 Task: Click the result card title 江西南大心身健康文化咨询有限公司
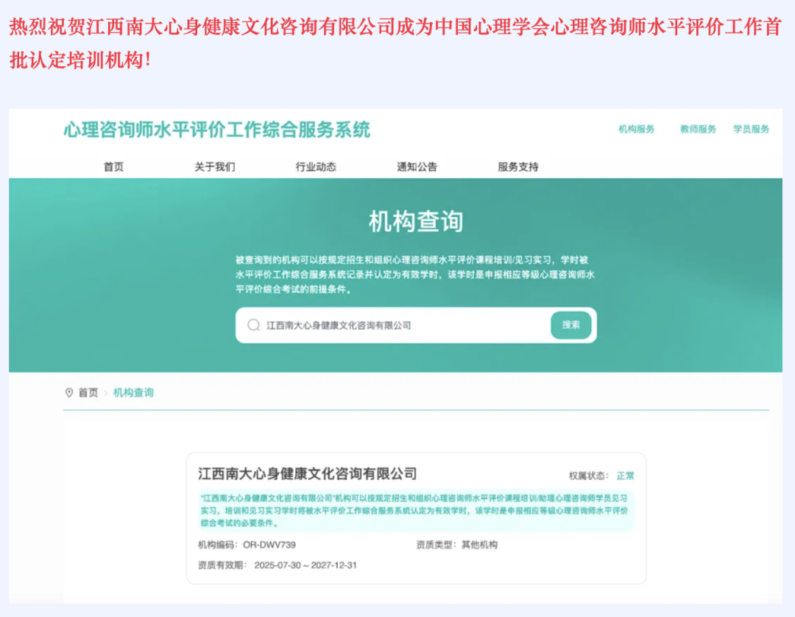coord(307,474)
